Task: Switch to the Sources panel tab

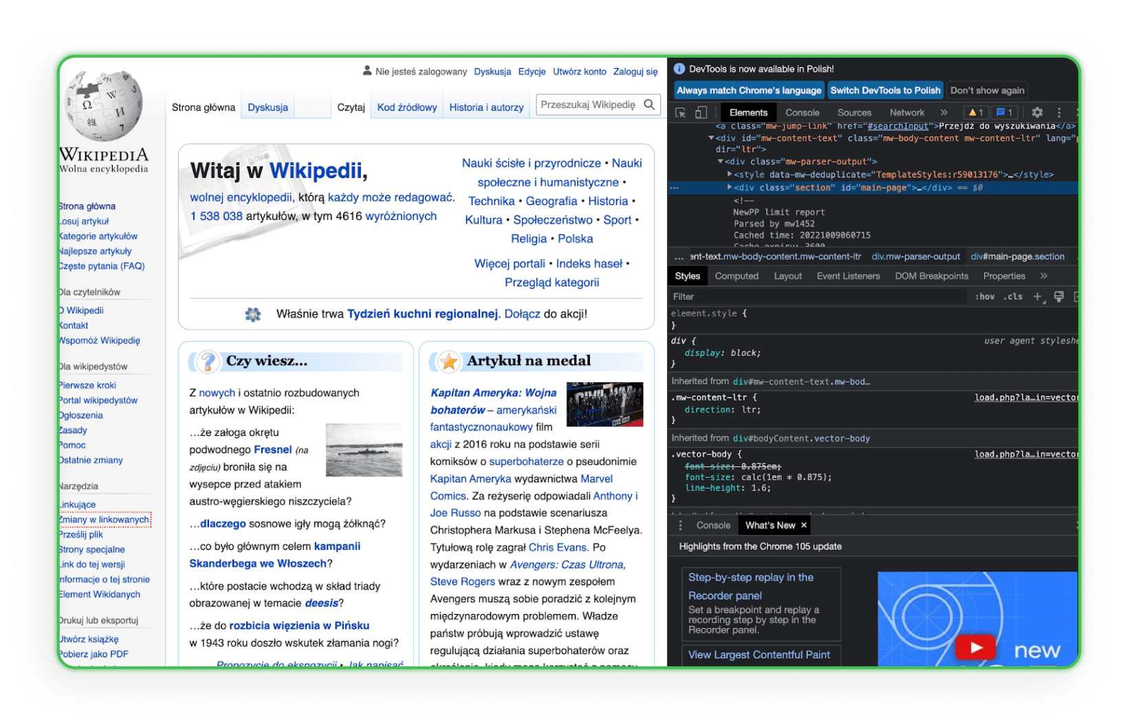Action: [854, 112]
